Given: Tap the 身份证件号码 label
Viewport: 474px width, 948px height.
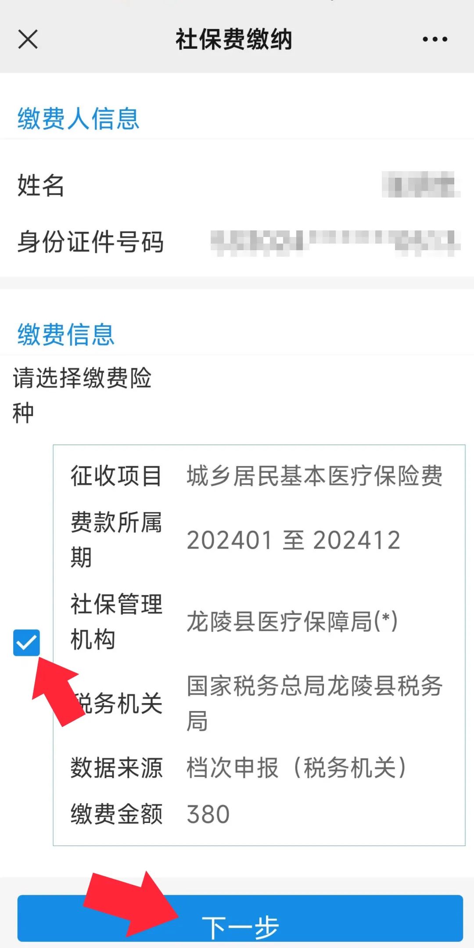Looking at the screenshot, I should tap(90, 242).
